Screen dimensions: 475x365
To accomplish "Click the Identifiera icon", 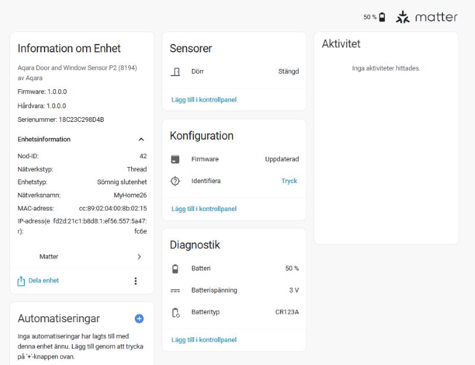I will [x=175, y=181].
